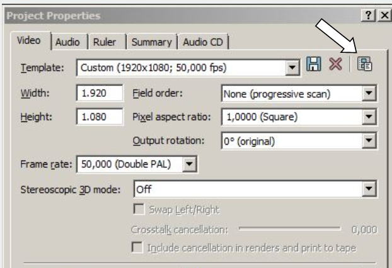Viewport: 392px width, 268px height.
Task: Click the Project Properties title bar text
Action: [x=54, y=16]
